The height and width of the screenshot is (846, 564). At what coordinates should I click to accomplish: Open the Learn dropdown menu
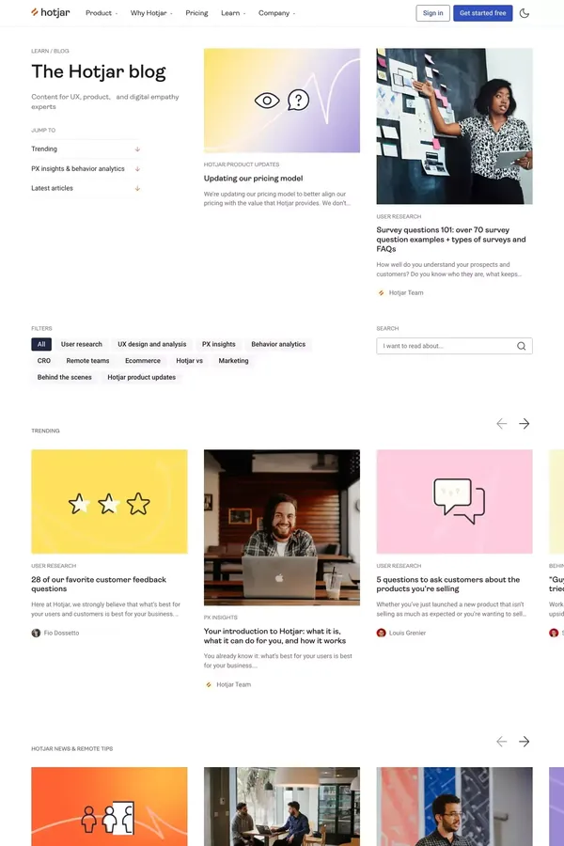232,13
